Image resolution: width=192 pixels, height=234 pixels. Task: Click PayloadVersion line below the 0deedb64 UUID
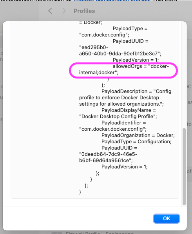[x=125, y=167]
